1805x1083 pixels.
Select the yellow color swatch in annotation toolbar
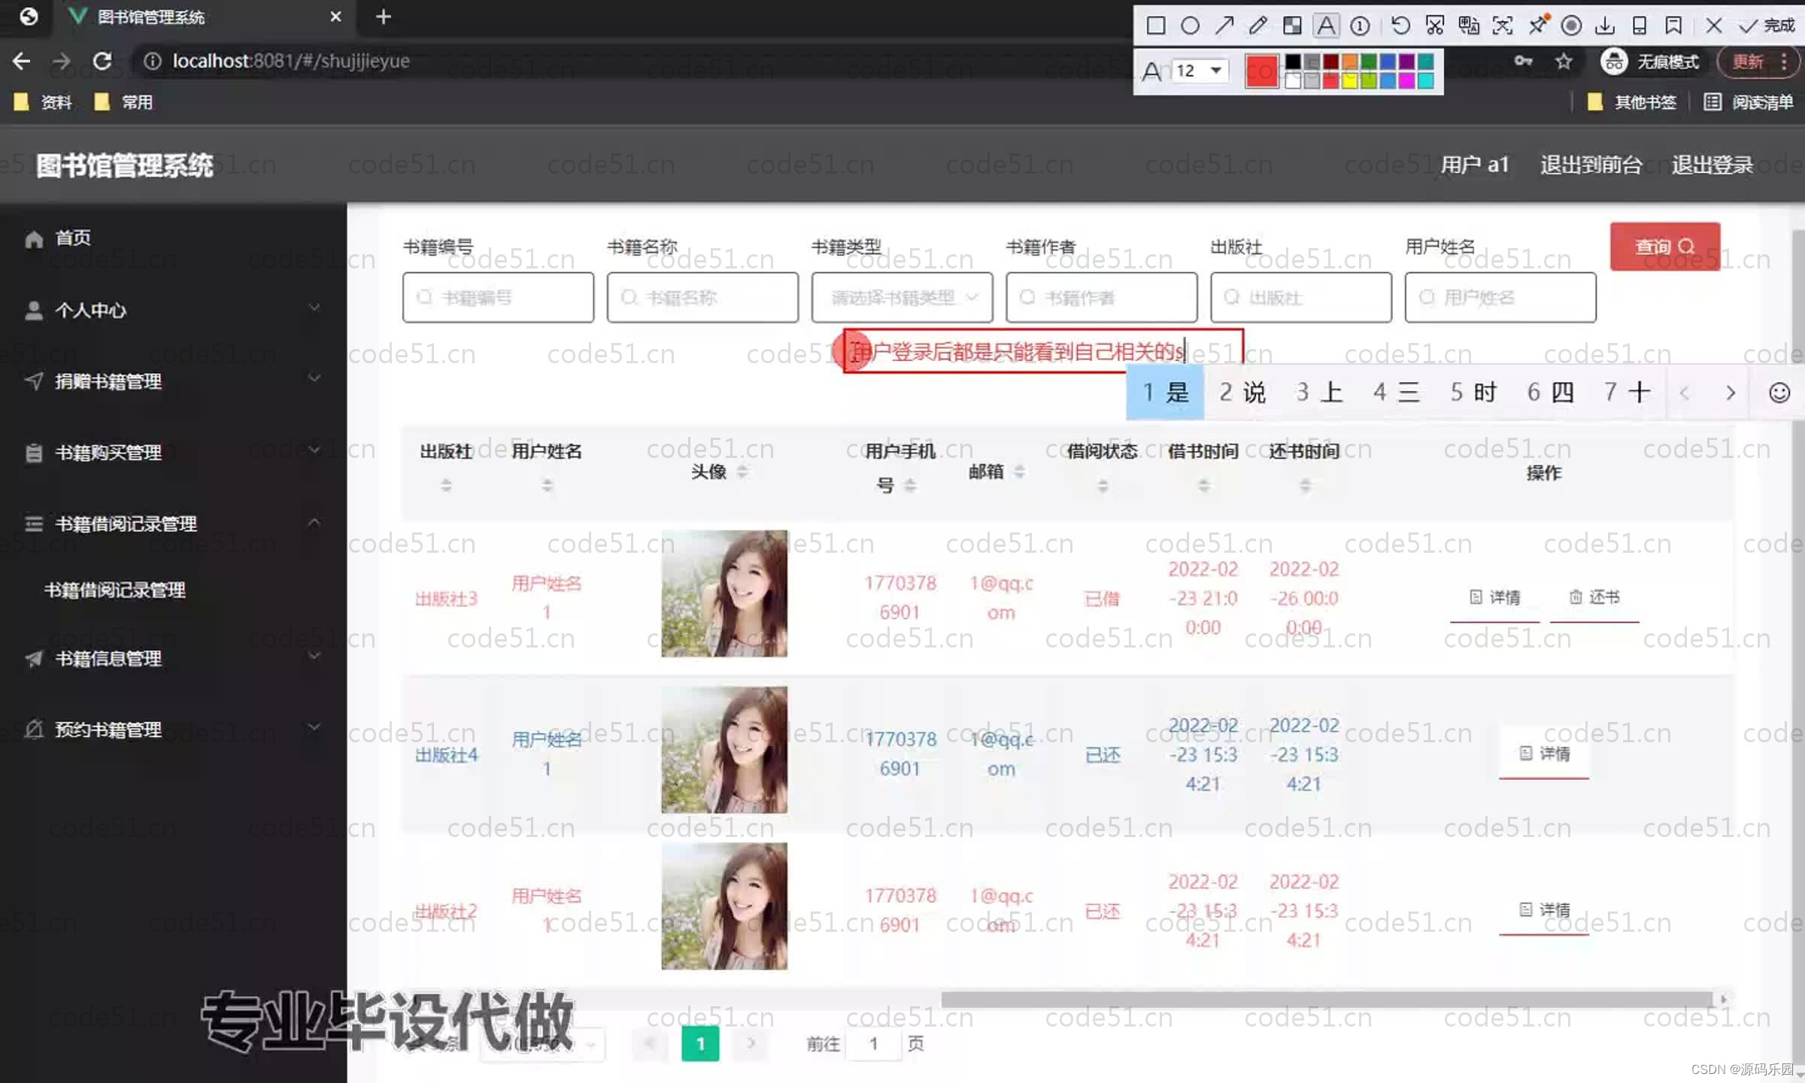click(1350, 81)
